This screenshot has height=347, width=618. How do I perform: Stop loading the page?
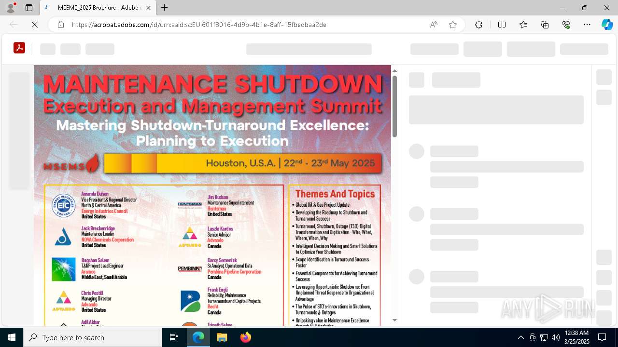pyautogui.click(x=35, y=25)
